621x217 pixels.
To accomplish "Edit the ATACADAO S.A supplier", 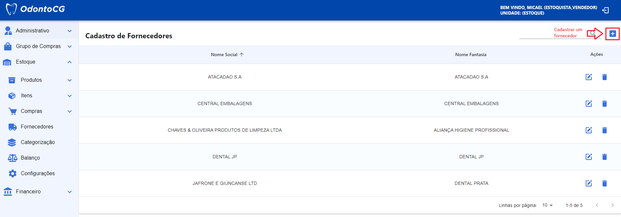I will point(589,77).
